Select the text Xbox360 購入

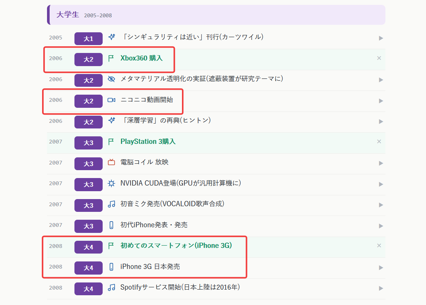(x=141, y=58)
